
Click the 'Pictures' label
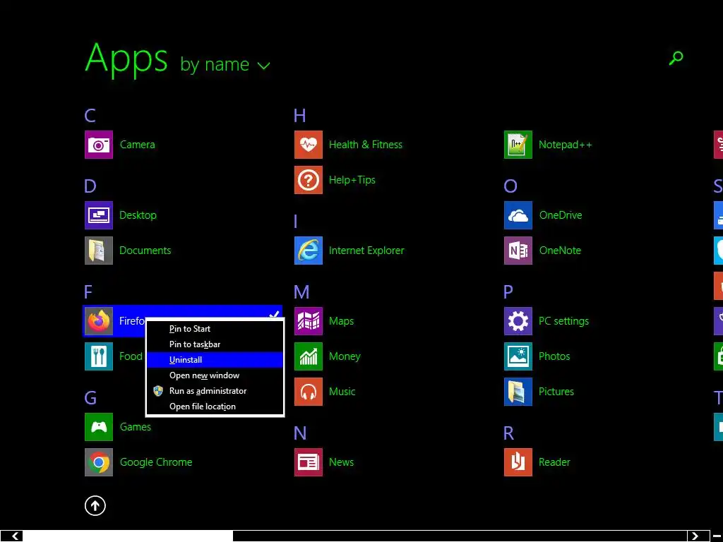(556, 392)
